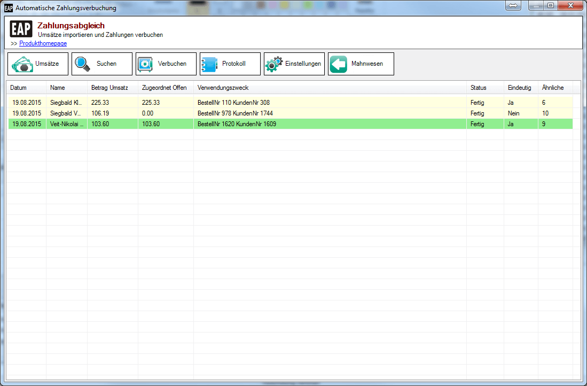
Task: Click the Verbuchen safe icon
Action: [x=145, y=64]
